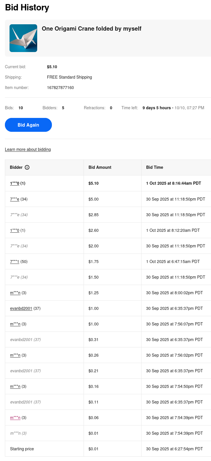Screen dimensions: 211x461
Task: Open bidder 1***0 with the $5.10 bid
Action: tap(15, 183)
